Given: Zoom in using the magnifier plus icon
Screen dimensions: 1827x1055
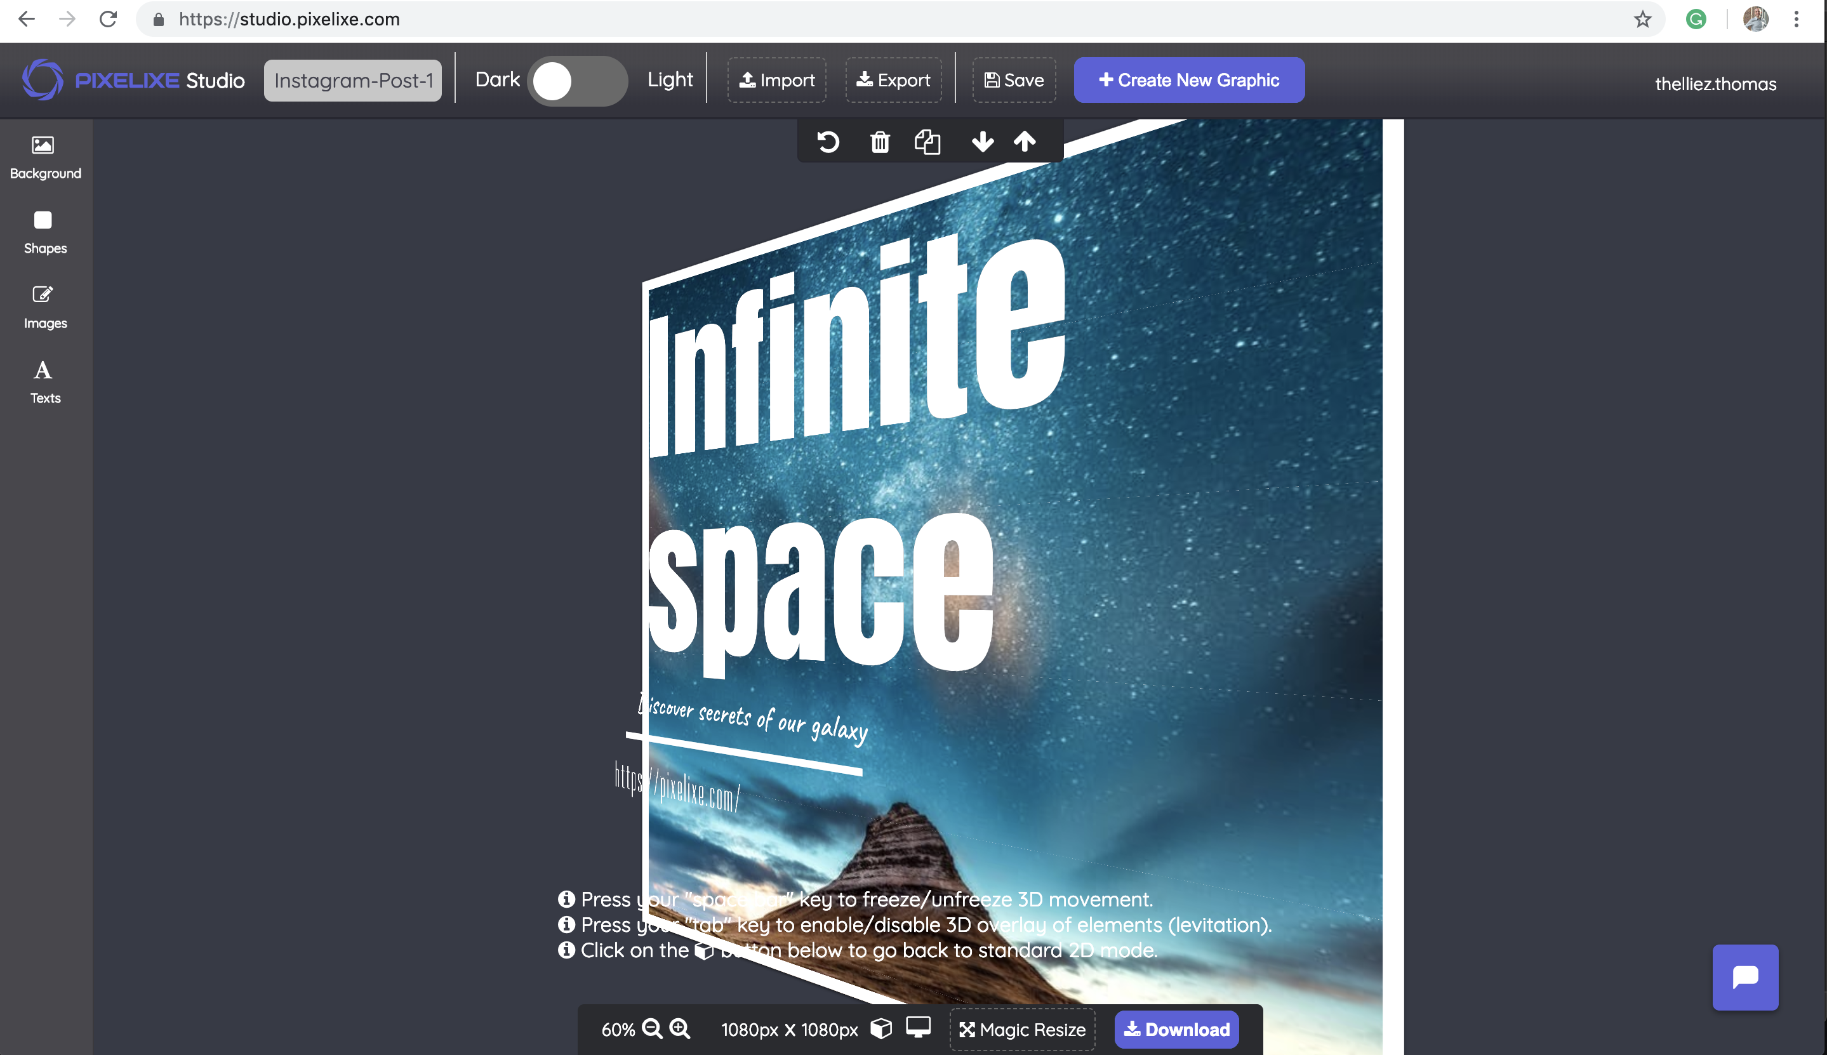Looking at the screenshot, I should click(x=679, y=1029).
